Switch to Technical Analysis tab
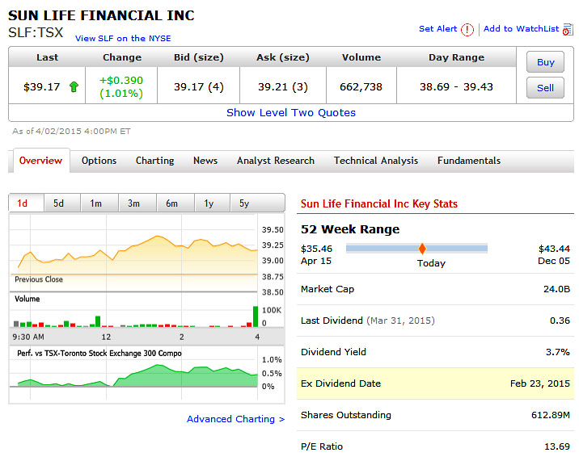Viewport: 579px width, 461px height. (376, 161)
